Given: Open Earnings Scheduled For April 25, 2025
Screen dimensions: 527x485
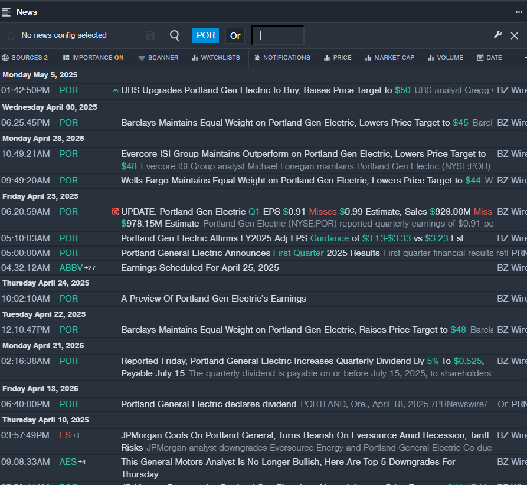Looking at the screenshot, I should 199,268.
